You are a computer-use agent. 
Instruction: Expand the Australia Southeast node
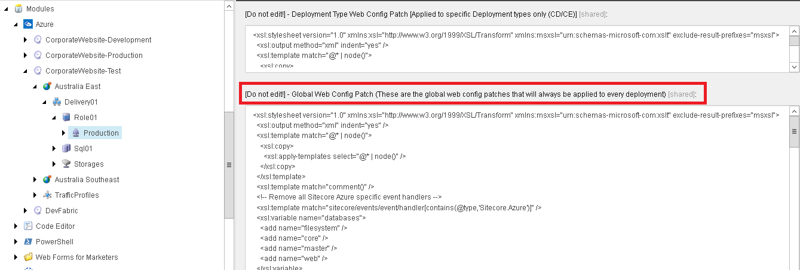coord(35,180)
